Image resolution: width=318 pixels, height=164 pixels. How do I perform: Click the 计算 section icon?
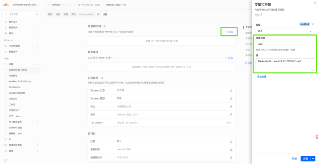(x=6, y=64)
